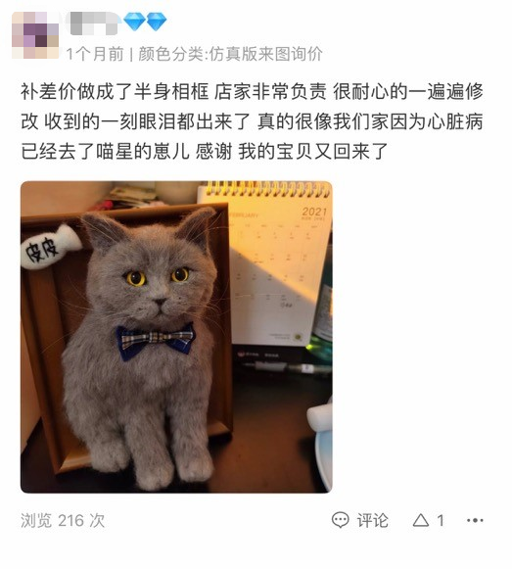Image resolution: width=512 pixels, height=569 pixels.
Task: Tap the like count number 1
Action: point(441,521)
